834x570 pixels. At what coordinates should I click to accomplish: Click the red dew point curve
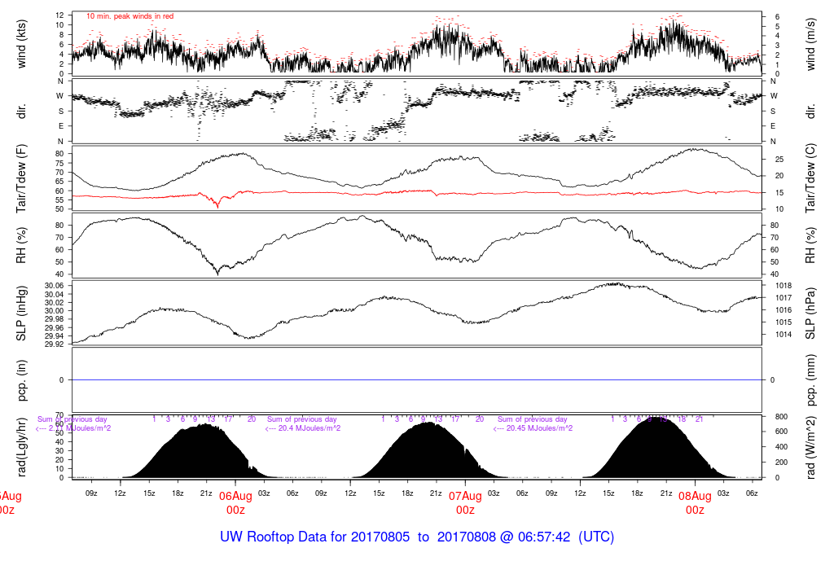[416, 193]
